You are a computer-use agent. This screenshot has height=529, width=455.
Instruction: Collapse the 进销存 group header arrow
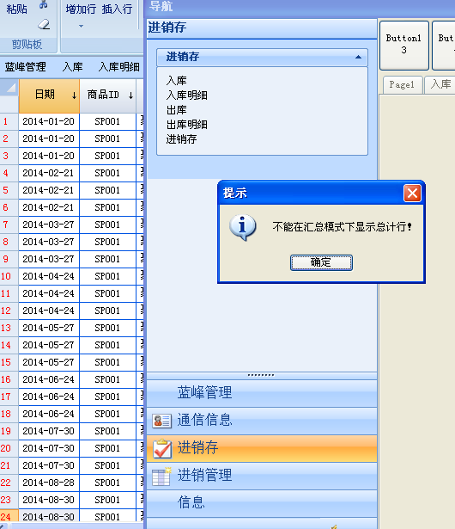point(358,57)
